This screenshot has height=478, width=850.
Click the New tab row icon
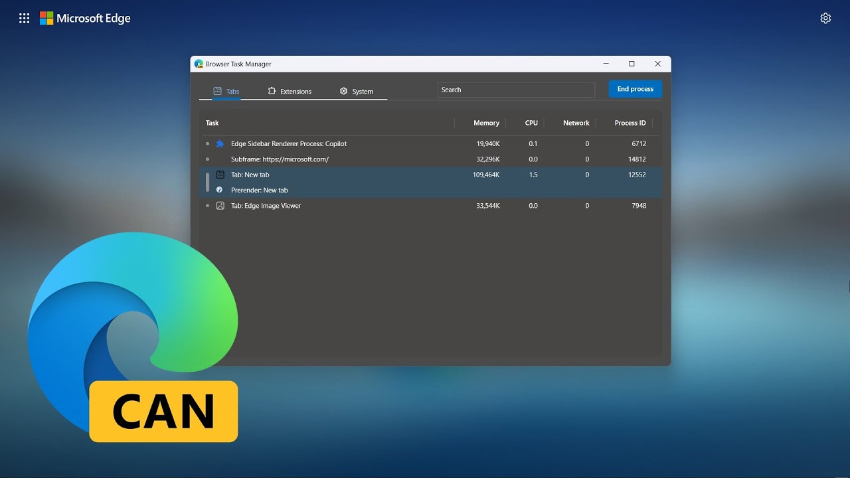[x=220, y=175]
